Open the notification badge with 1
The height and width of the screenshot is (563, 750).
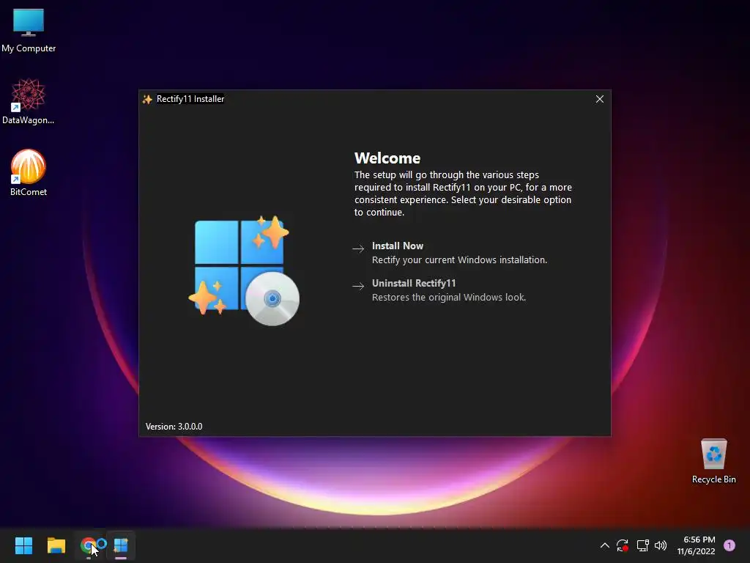(x=729, y=545)
